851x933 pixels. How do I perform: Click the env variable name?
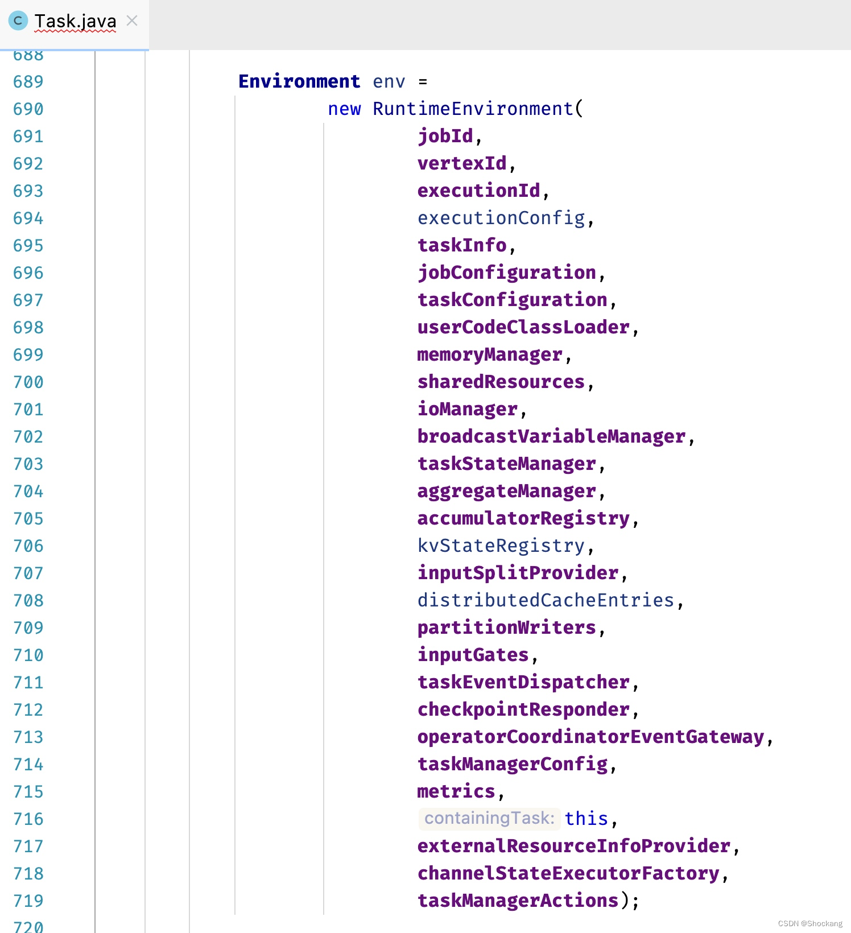coord(389,82)
